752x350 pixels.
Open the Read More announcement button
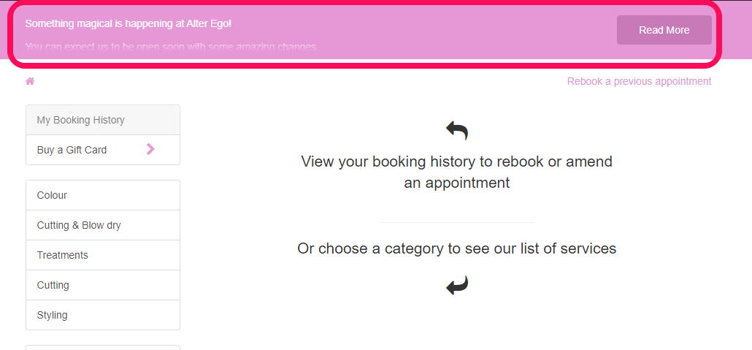tap(664, 30)
